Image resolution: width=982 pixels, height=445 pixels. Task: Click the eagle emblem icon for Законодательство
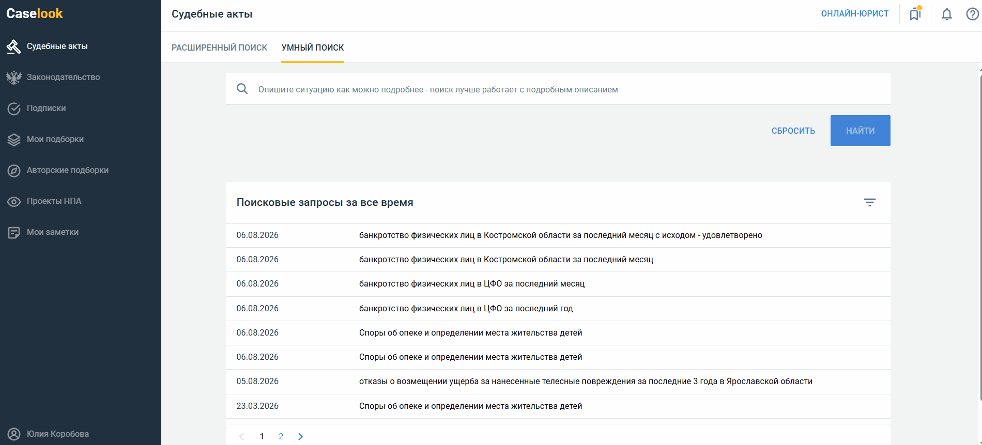coord(13,77)
